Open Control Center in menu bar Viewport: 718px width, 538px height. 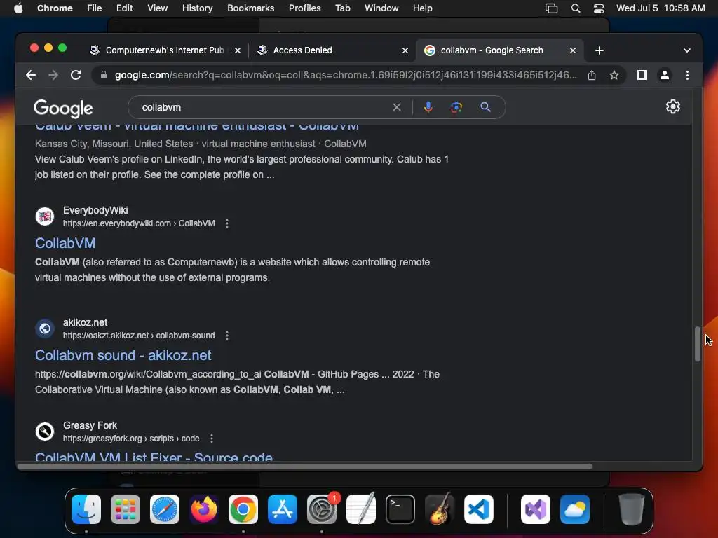(599, 8)
